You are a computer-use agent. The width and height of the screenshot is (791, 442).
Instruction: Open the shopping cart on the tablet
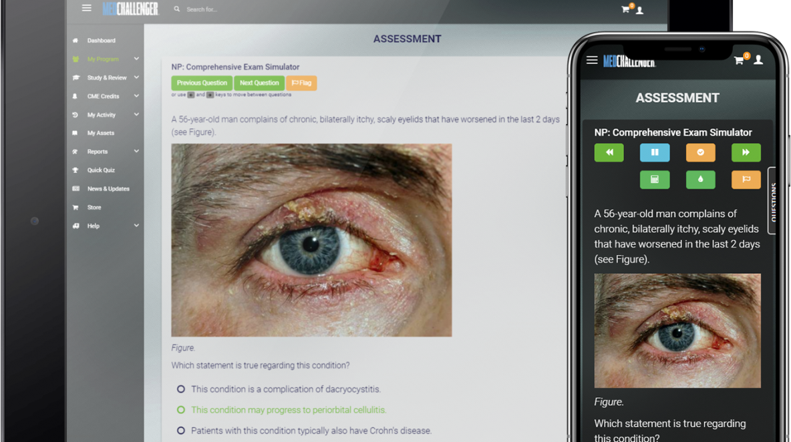click(626, 9)
